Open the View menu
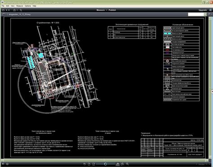This screenshot has width=213, height=167. (13, 6)
